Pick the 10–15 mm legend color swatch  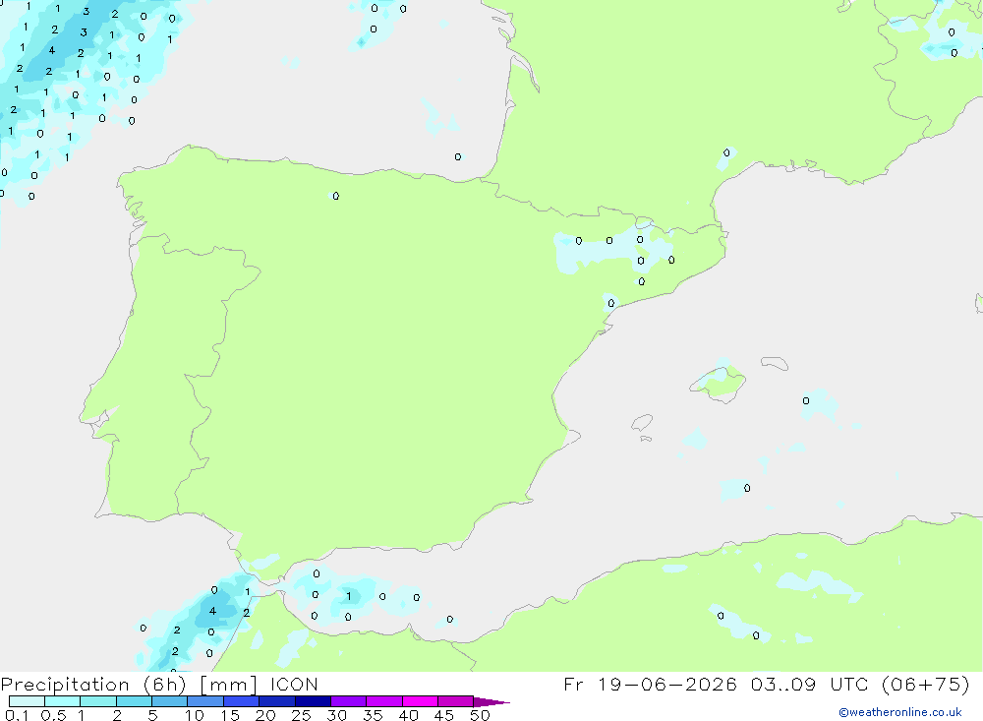coord(205,701)
